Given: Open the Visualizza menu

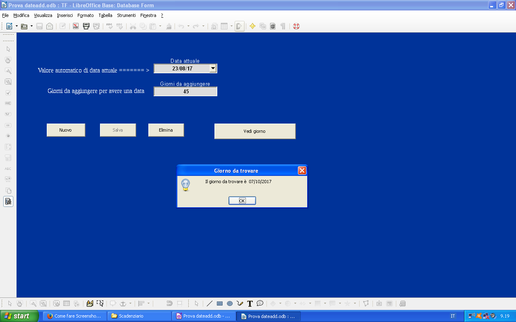Looking at the screenshot, I should click(x=43, y=15).
